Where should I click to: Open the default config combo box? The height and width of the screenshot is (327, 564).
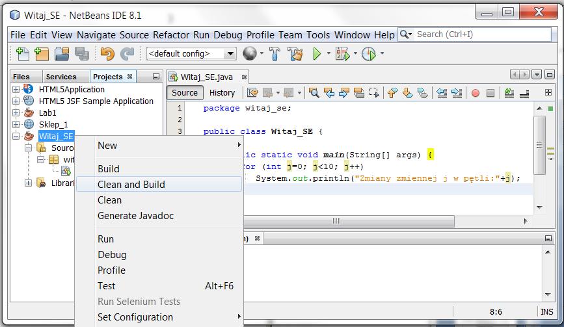pos(191,54)
